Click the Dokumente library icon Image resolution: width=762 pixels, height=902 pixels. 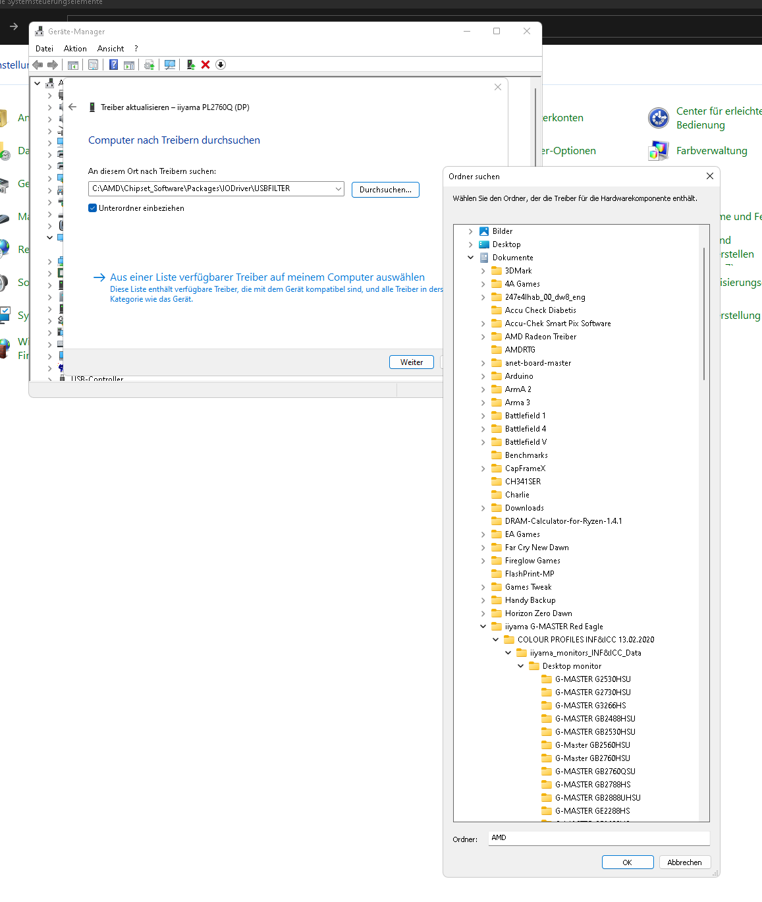484,258
